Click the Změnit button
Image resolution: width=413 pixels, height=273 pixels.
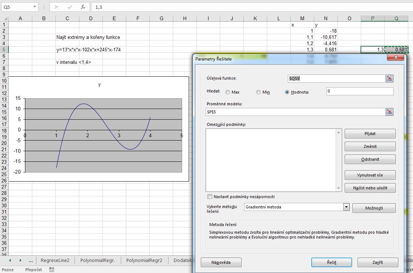pos(370,146)
